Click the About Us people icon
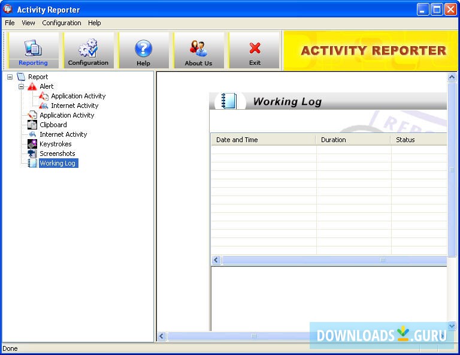 click(198, 49)
